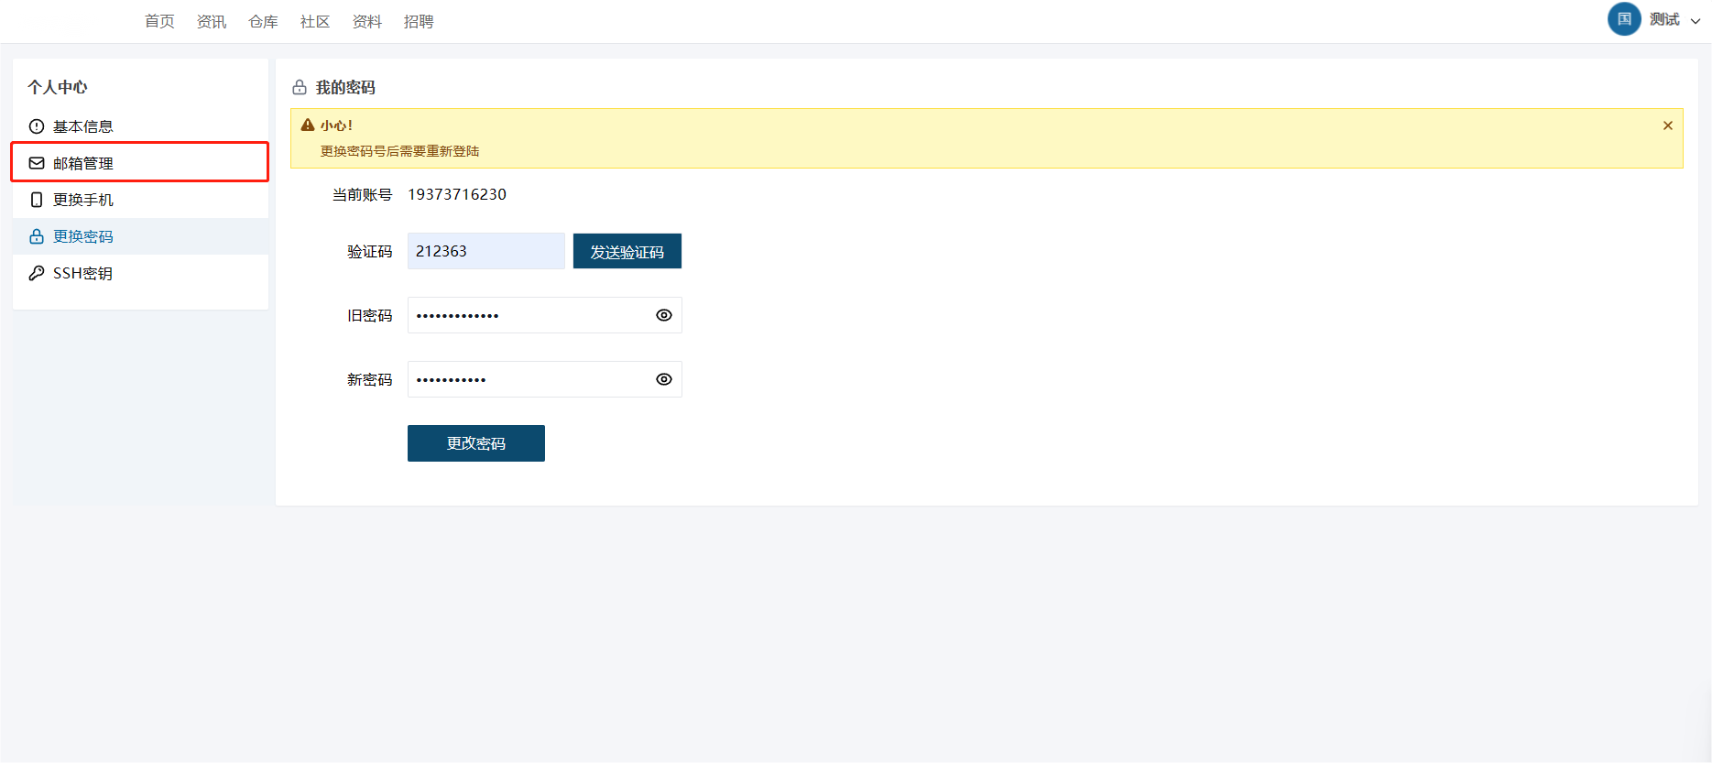Click the info icon beside 基本信息
Viewport: 1712px width, 763px height.
click(x=37, y=126)
